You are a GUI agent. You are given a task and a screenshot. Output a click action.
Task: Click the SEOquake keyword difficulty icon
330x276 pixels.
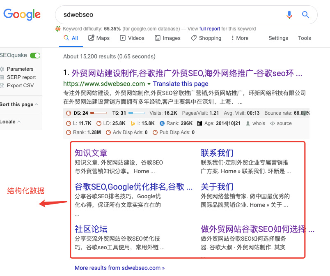tap(57, 29)
